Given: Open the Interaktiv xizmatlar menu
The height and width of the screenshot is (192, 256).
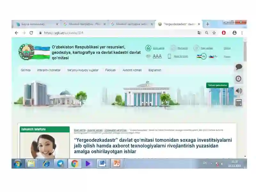Looking at the screenshot, I should click(x=49, y=70).
